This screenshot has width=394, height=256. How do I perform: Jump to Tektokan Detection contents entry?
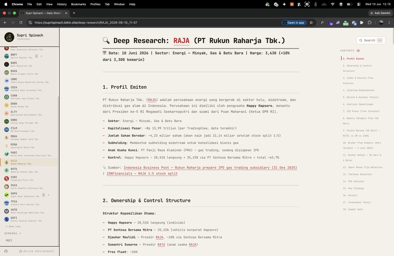pos(357,174)
